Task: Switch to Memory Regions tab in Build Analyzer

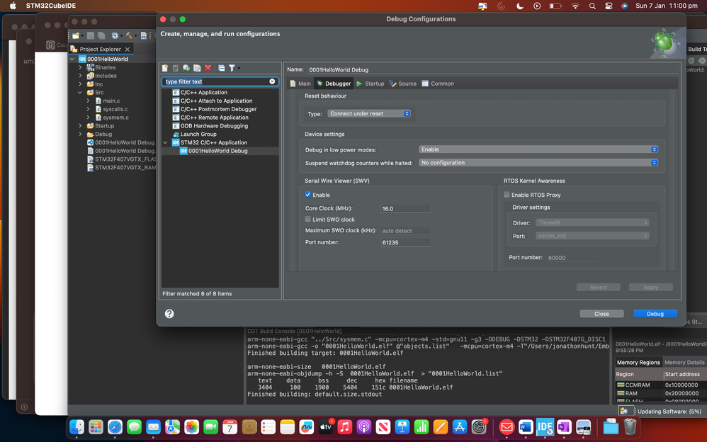Action: [x=638, y=363]
